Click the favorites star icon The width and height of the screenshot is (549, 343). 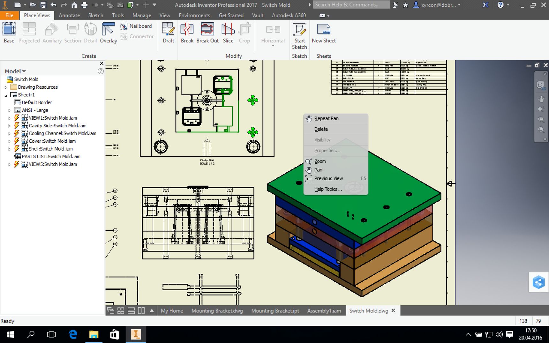[x=405, y=5]
